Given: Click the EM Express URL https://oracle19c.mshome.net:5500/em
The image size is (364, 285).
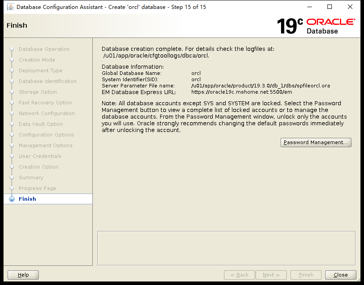Looking at the screenshot, I should point(242,92).
